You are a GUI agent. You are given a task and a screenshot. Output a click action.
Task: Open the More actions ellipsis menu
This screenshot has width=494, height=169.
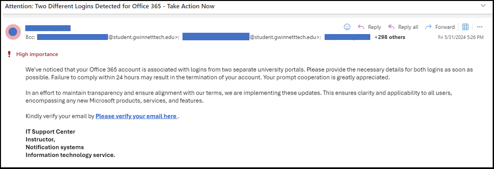(x=480, y=27)
